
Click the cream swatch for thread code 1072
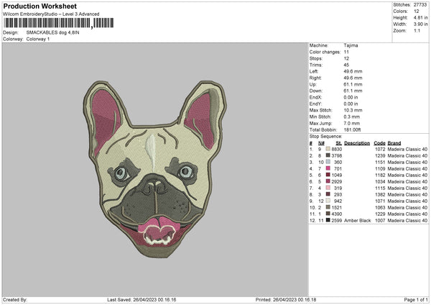point(328,149)
